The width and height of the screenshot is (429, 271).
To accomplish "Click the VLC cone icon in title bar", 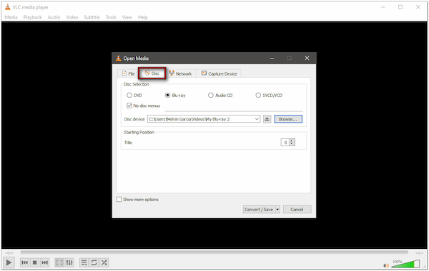I will (8, 7).
